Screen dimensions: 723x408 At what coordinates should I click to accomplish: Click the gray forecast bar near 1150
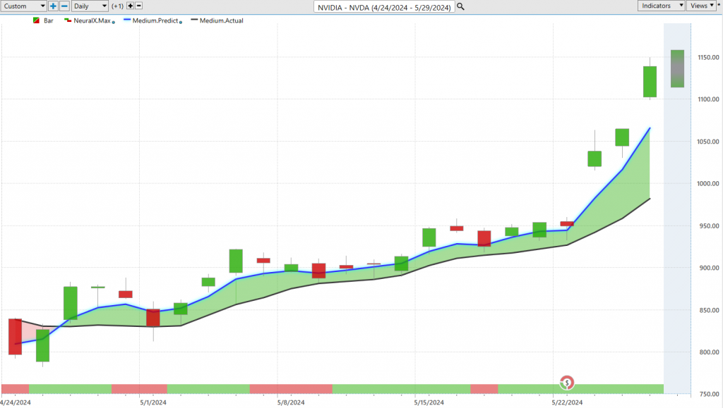click(x=677, y=68)
